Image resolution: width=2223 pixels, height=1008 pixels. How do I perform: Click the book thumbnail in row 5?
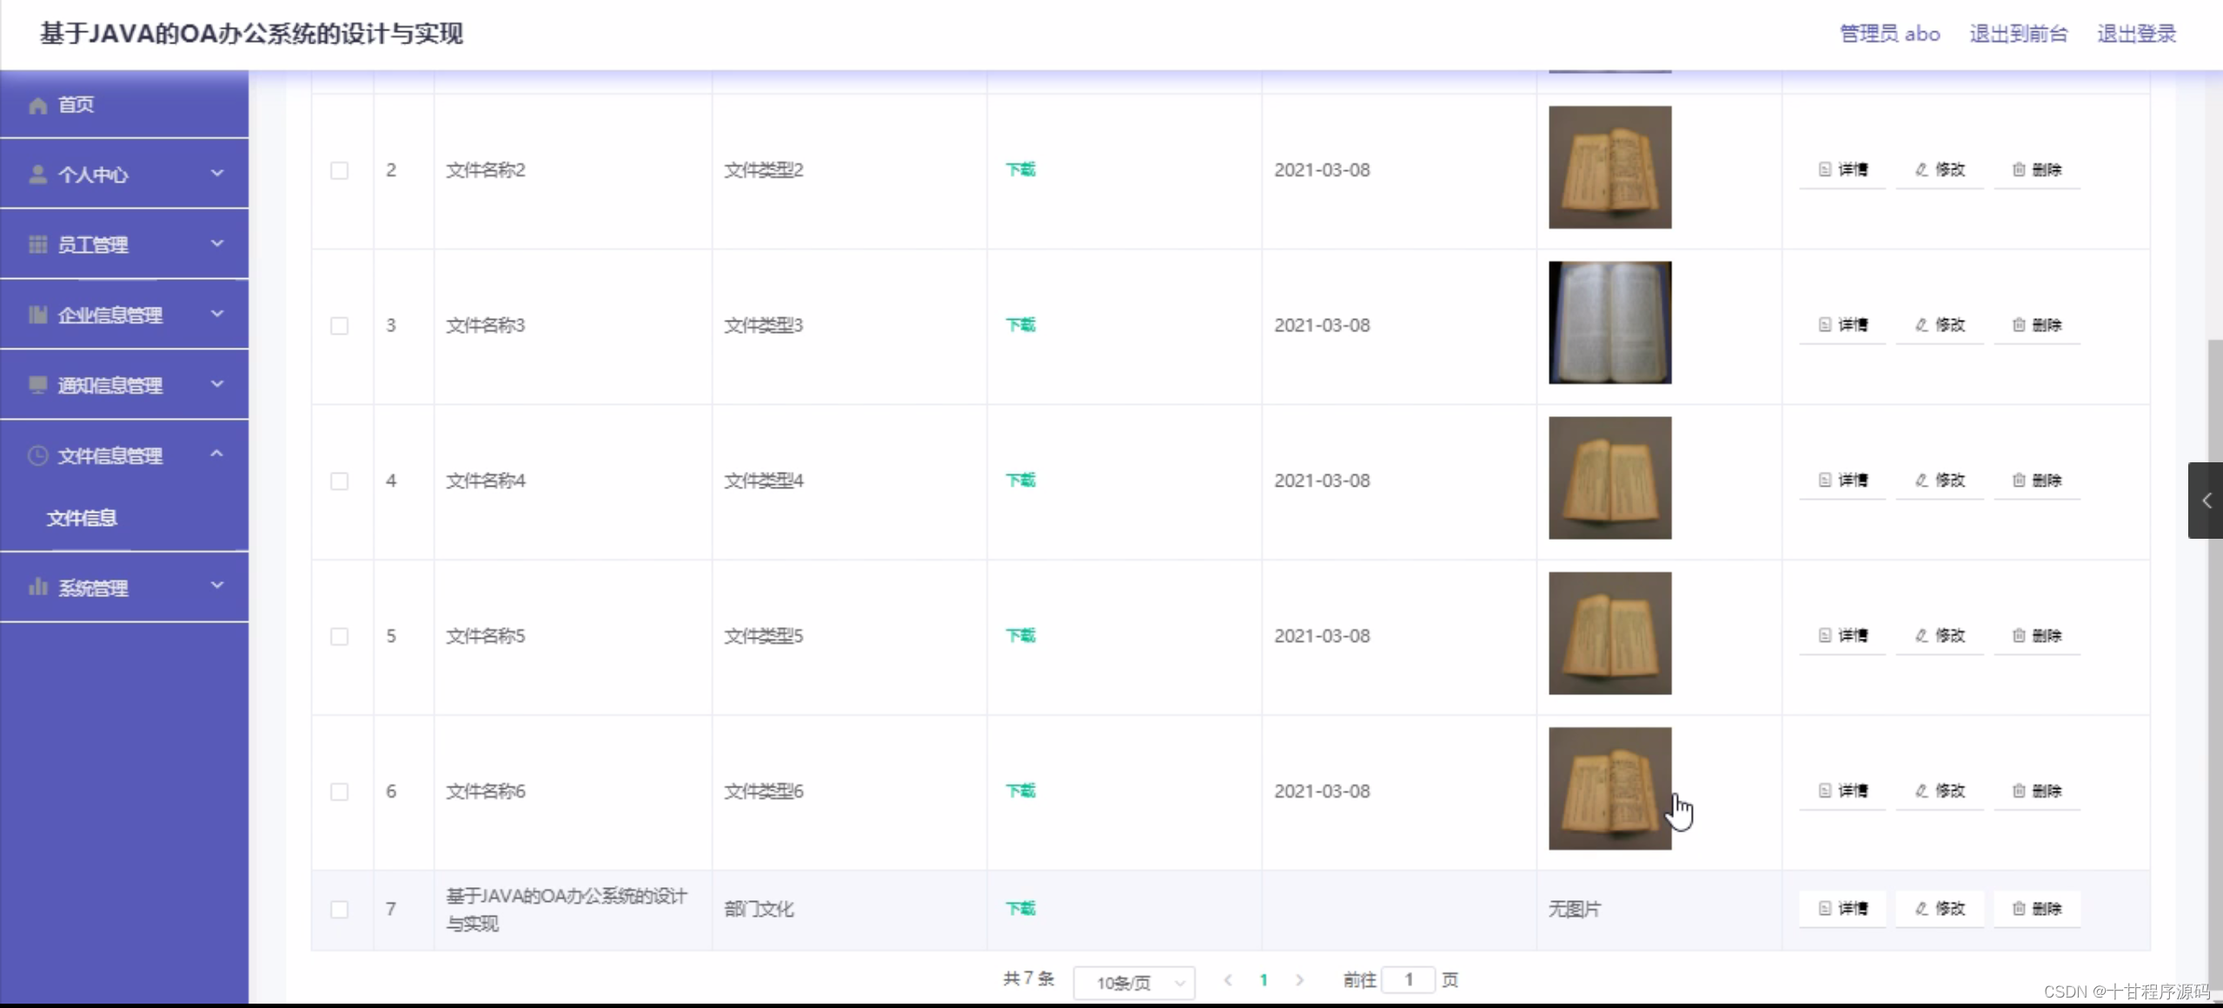[1609, 633]
